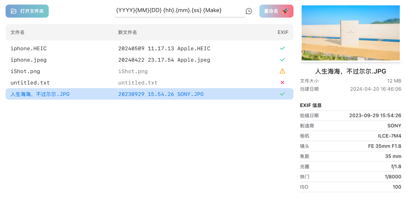Click green checkmark for SONY.JPG row

pyautogui.click(x=282, y=94)
